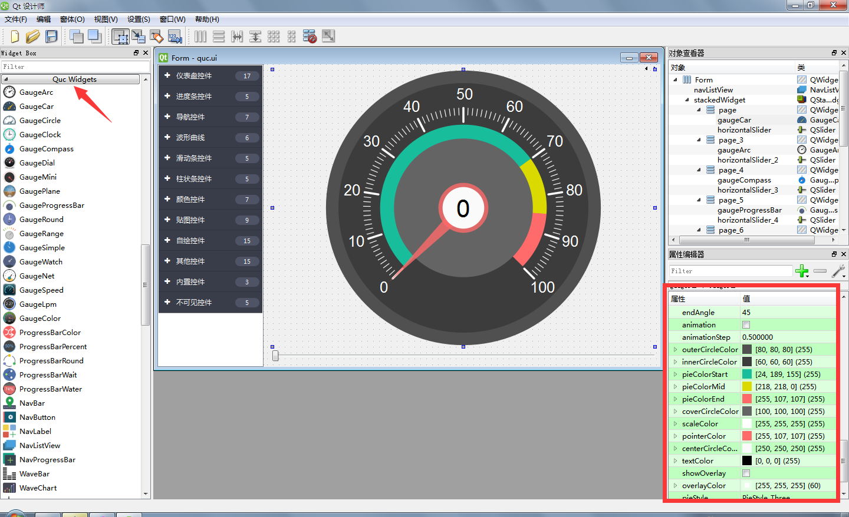Image resolution: width=849 pixels, height=517 pixels.
Task: Enable the animation property checkbox
Action: click(x=746, y=325)
